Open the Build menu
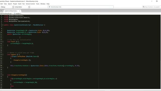The height and width of the screenshot is (91, 161). click(x=20, y=4)
